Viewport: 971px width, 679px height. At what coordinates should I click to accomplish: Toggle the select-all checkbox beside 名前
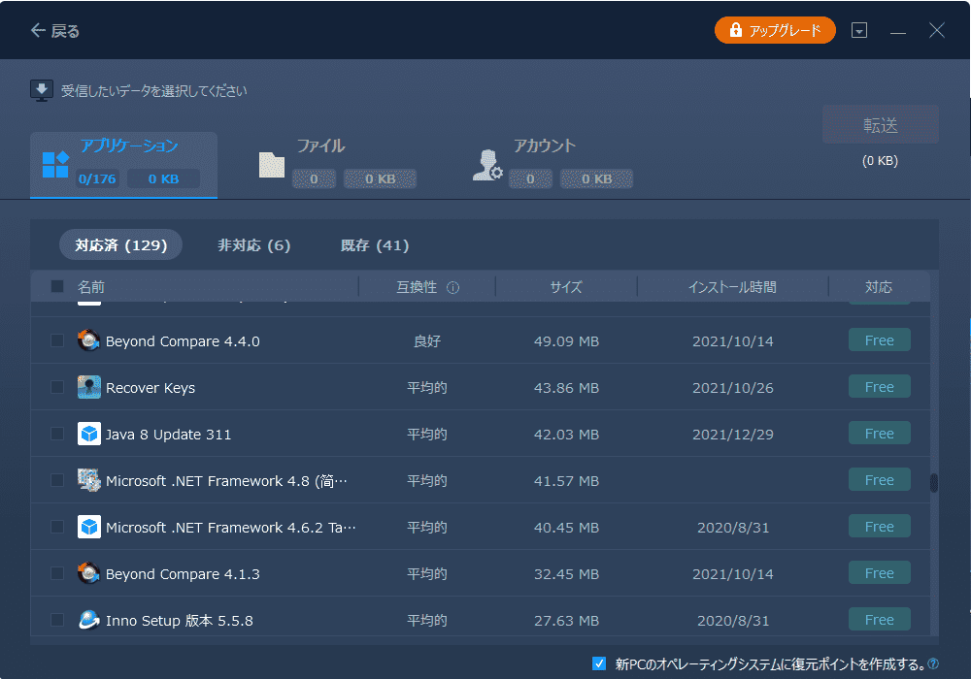[57, 287]
